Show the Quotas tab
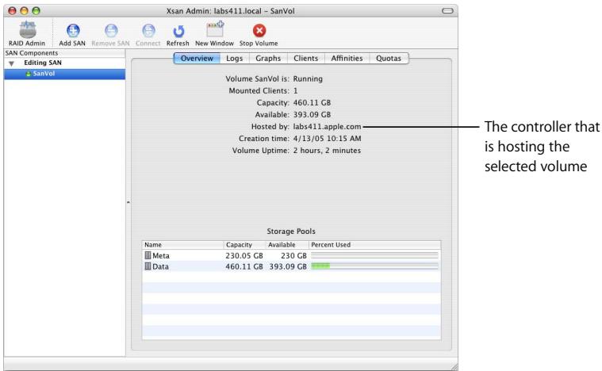 pos(389,59)
